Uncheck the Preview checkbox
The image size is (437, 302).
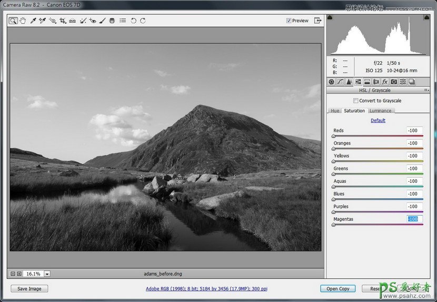[x=289, y=21]
